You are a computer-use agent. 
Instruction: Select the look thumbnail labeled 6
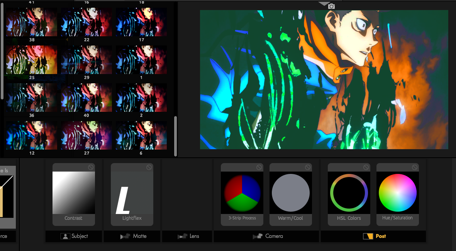tap(141, 135)
